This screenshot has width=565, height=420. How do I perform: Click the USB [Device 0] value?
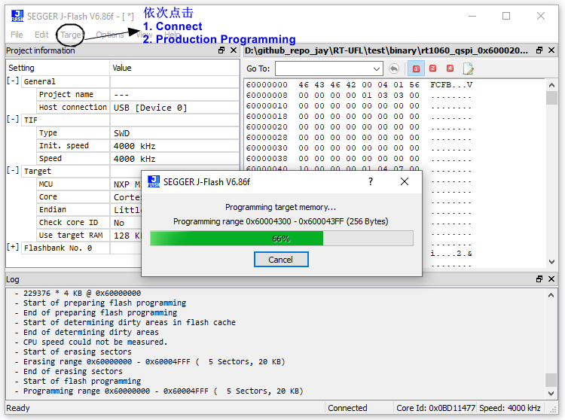(150, 108)
